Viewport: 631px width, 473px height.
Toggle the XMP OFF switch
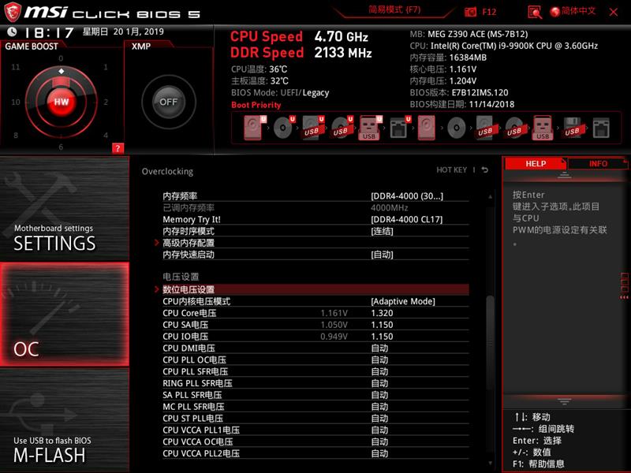168,102
